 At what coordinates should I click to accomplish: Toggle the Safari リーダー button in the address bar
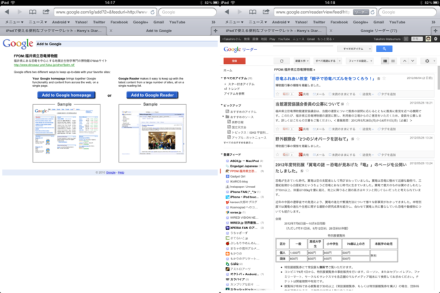pos(360,12)
